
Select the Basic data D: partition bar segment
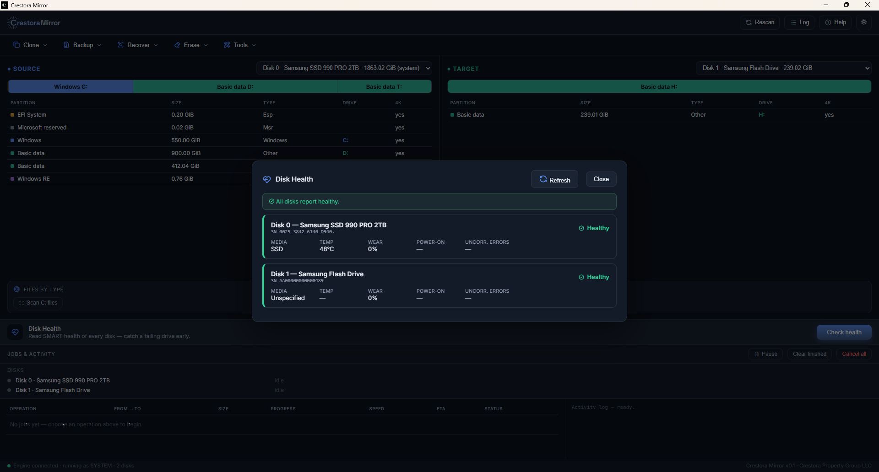(235, 86)
